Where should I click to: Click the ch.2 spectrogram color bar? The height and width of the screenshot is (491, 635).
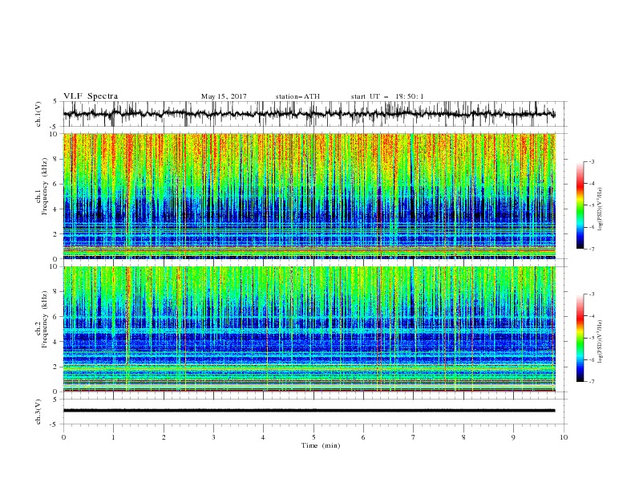click(x=580, y=338)
